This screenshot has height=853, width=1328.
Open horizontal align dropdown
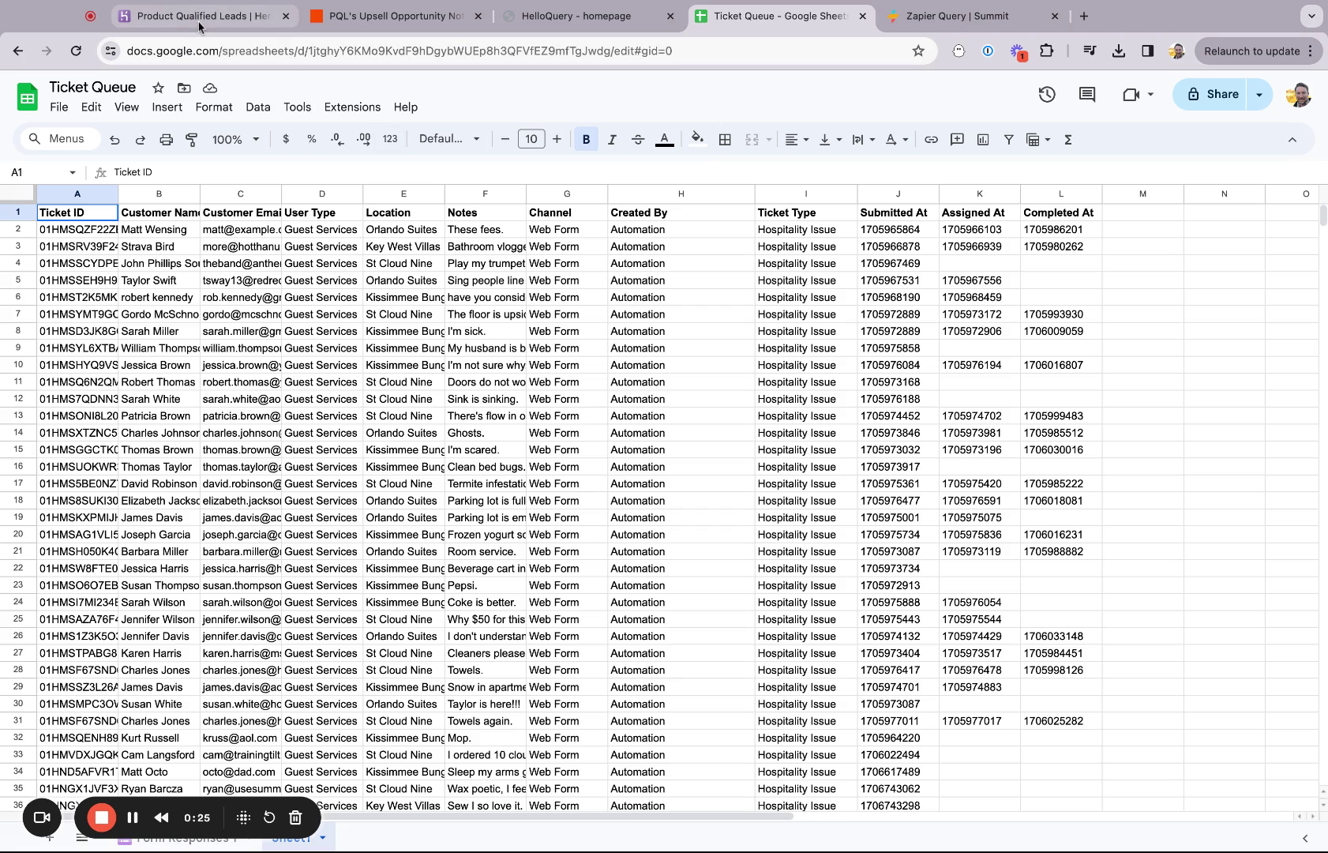click(797, 139)
